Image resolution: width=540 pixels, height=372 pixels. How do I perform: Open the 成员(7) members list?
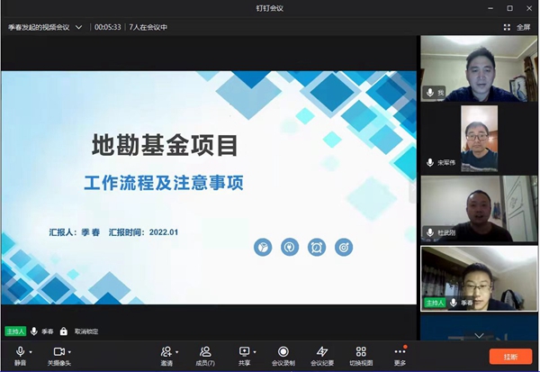[x=205, y=352]
